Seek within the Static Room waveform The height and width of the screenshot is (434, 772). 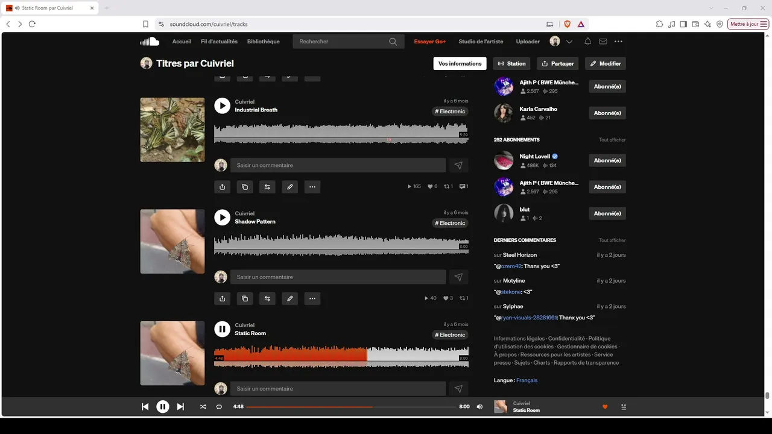tap(341, 356)
